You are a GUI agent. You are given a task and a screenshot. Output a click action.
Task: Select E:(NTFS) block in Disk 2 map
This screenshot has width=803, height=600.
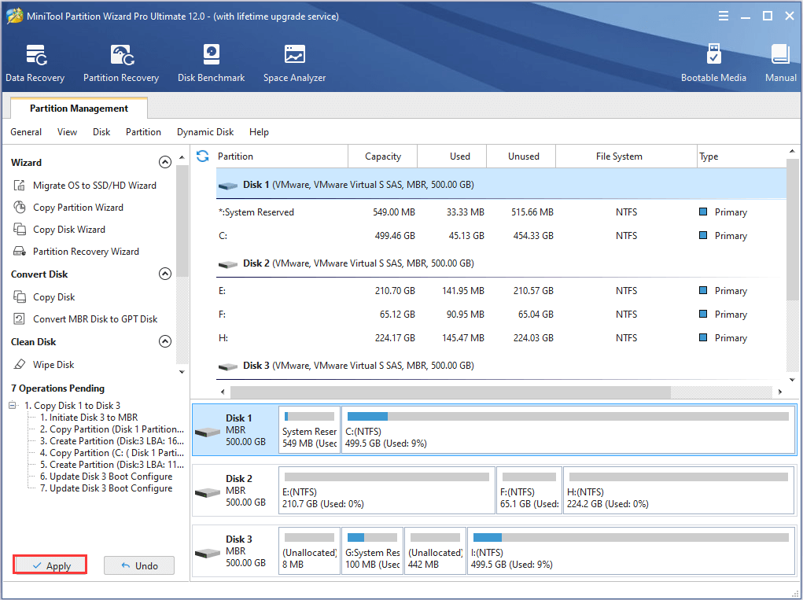(x=387, y=490)
